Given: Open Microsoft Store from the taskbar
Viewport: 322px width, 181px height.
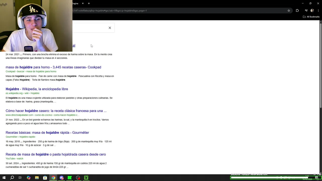Looking at the screenshot, I should (x=45, y=178).
